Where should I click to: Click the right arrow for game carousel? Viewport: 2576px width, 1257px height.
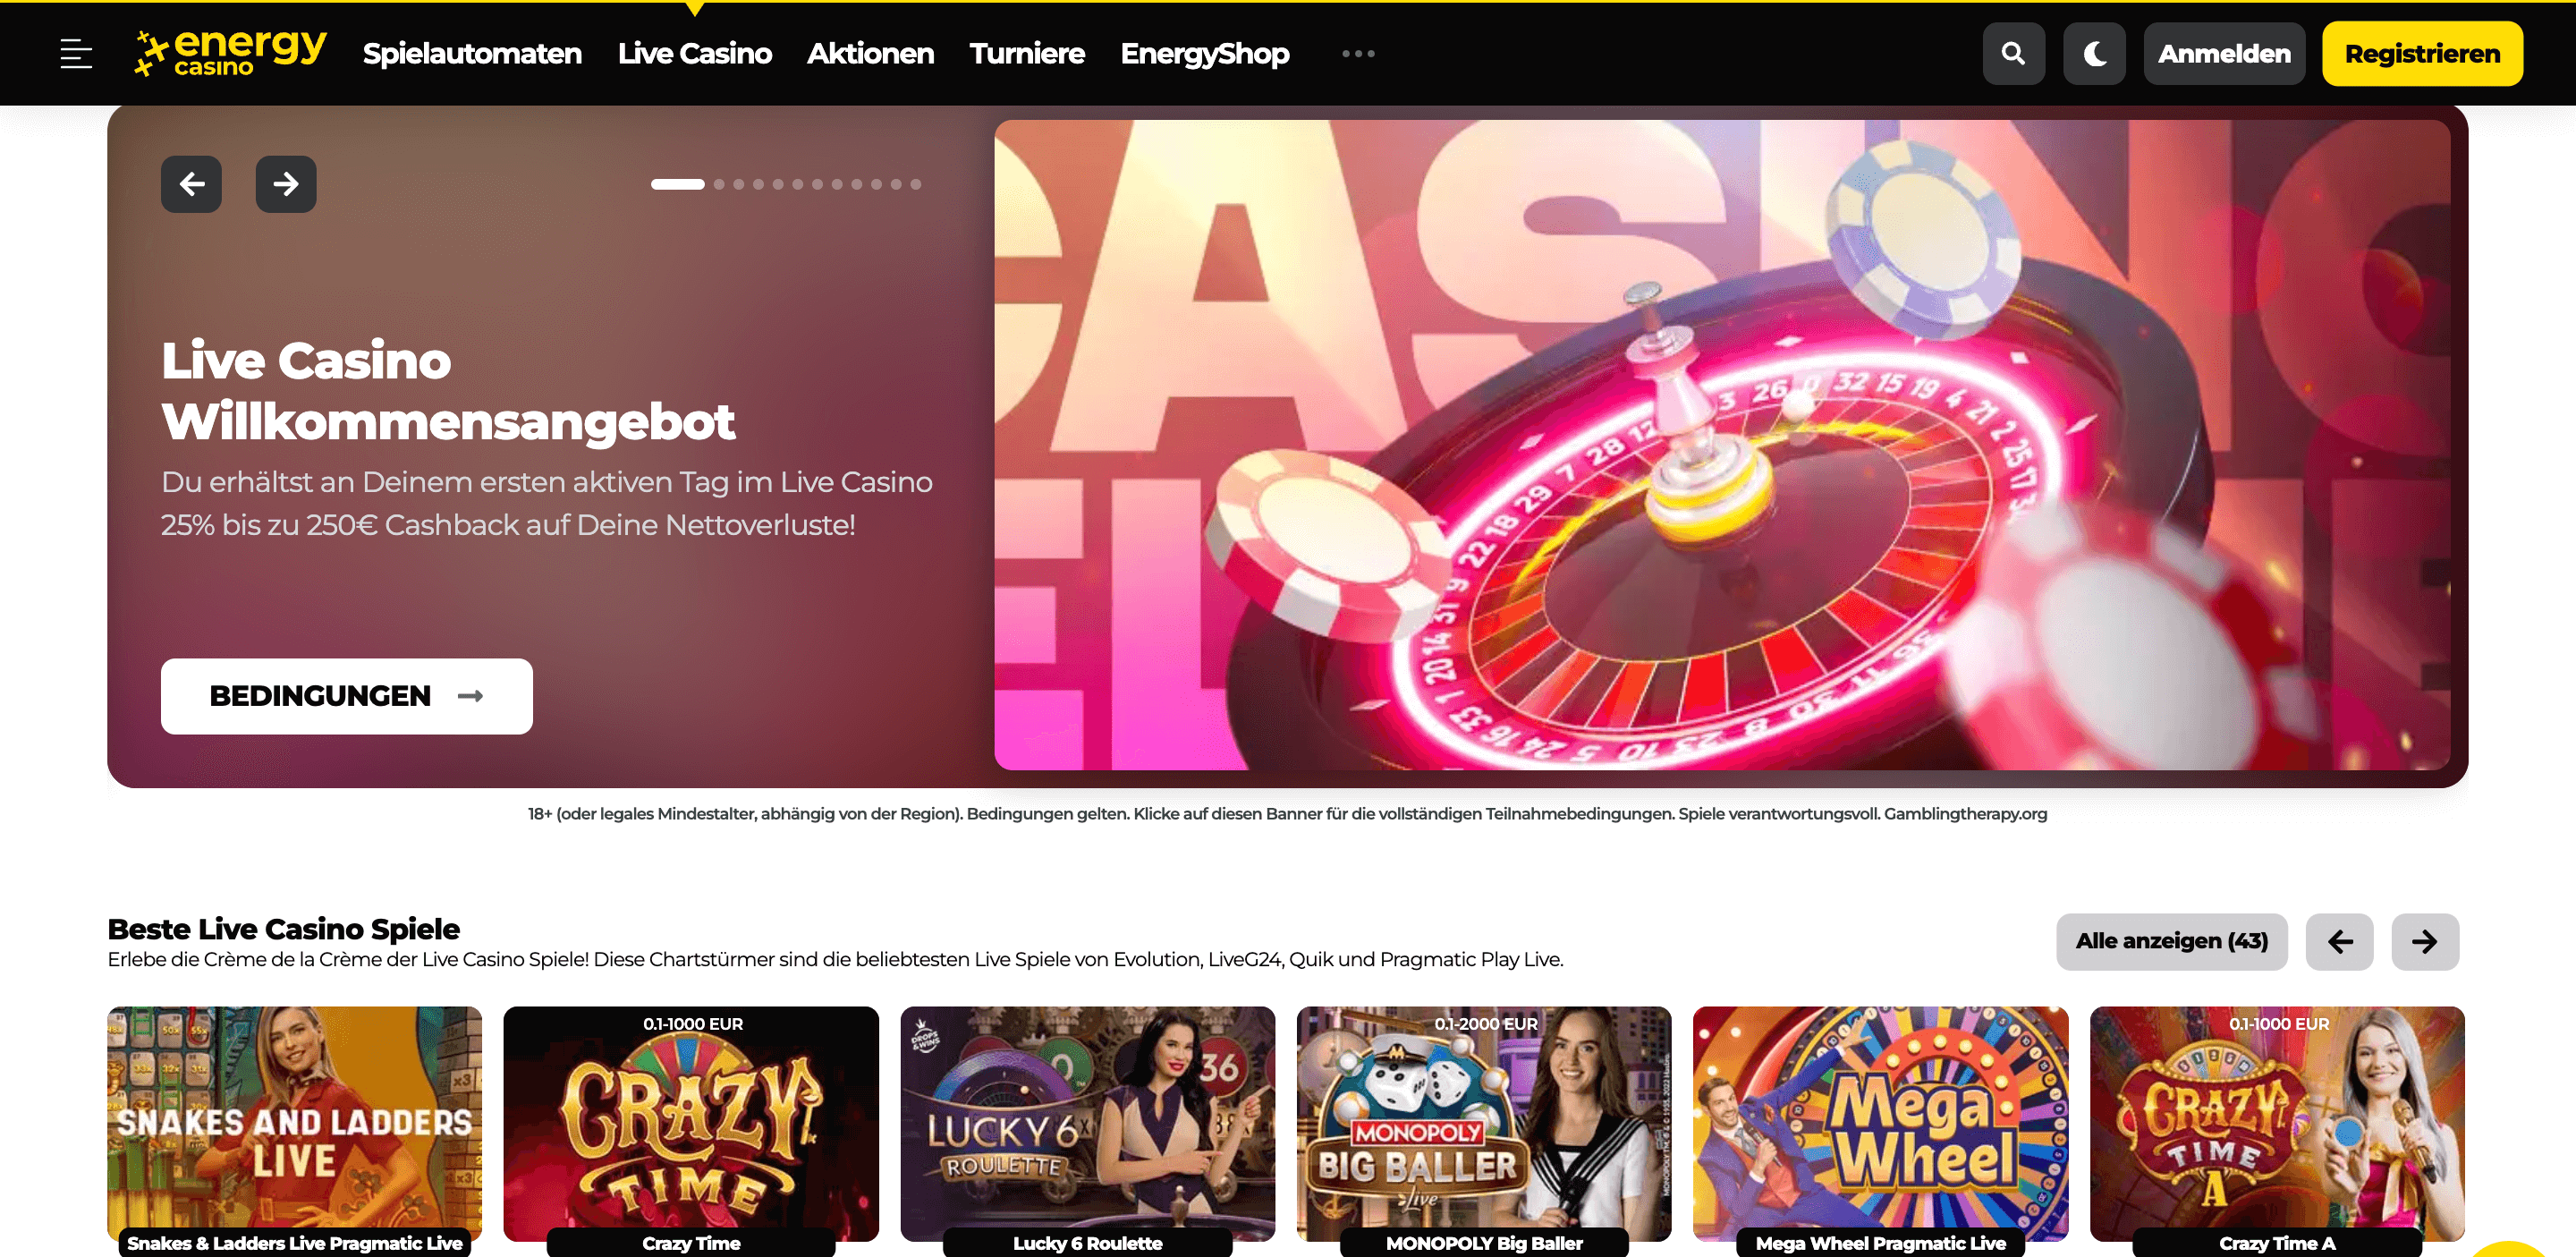pos(2424,941)
